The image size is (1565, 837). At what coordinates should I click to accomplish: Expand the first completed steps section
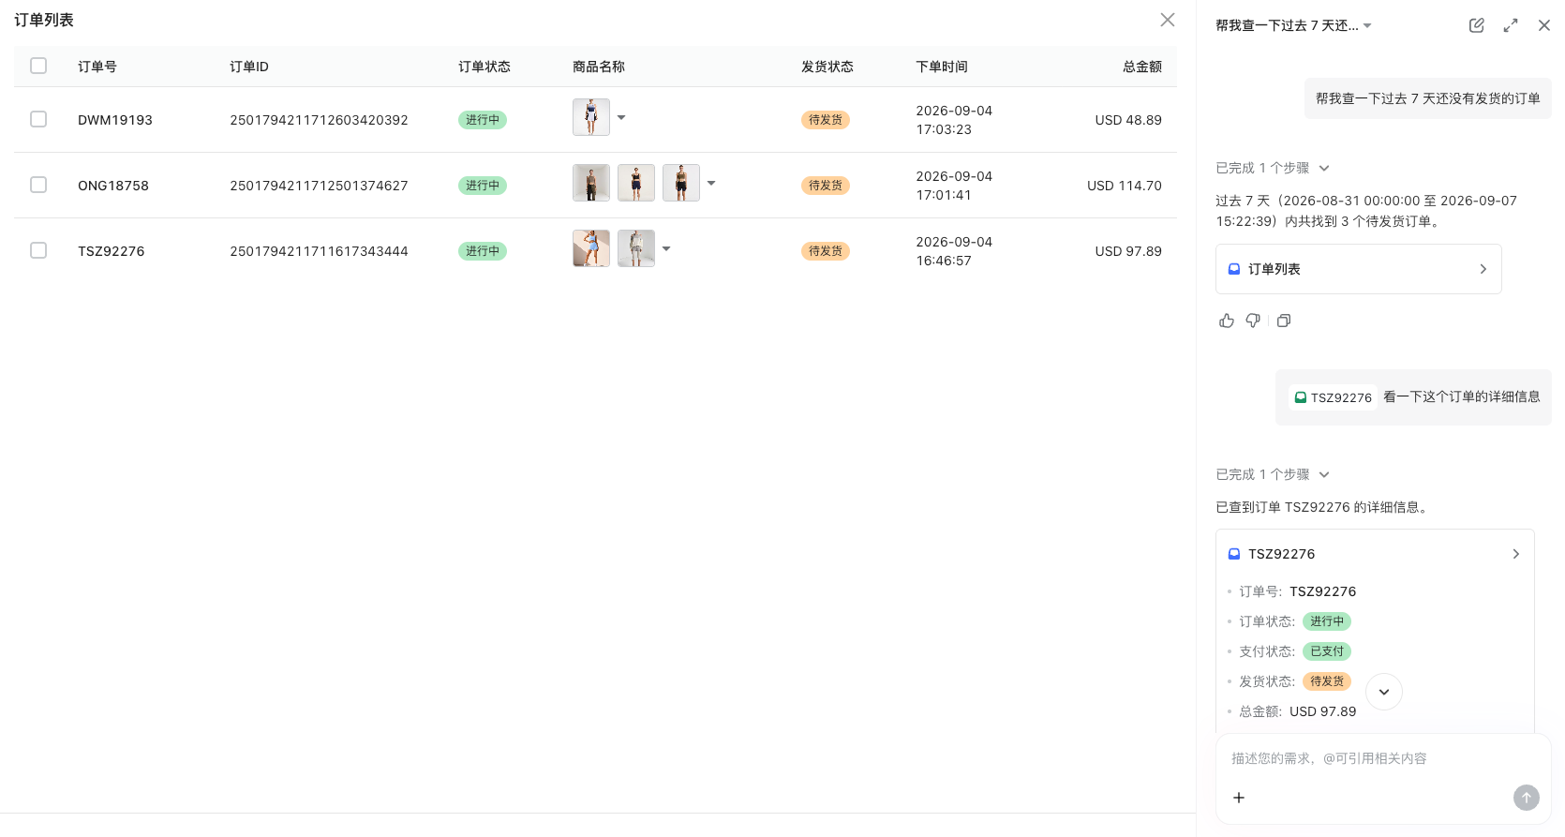(x=1272, y=168)
